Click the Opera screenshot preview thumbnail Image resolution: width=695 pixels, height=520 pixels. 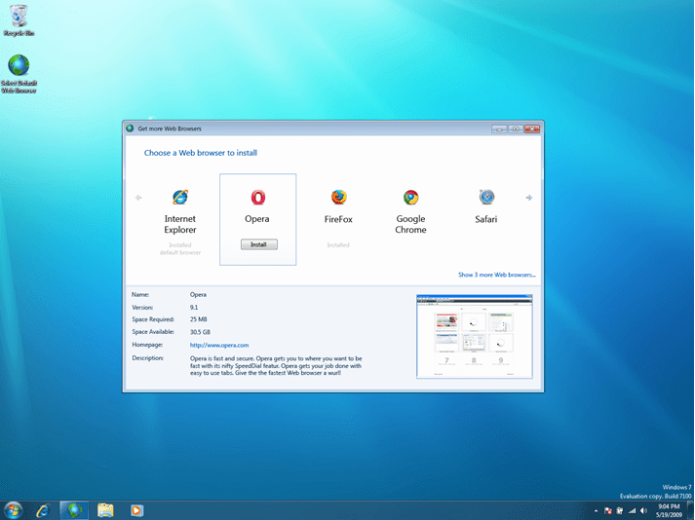[474, 336]
